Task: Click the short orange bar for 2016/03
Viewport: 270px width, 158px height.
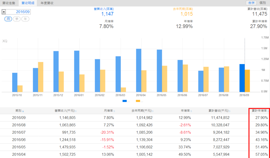Action: coord(123,90)
